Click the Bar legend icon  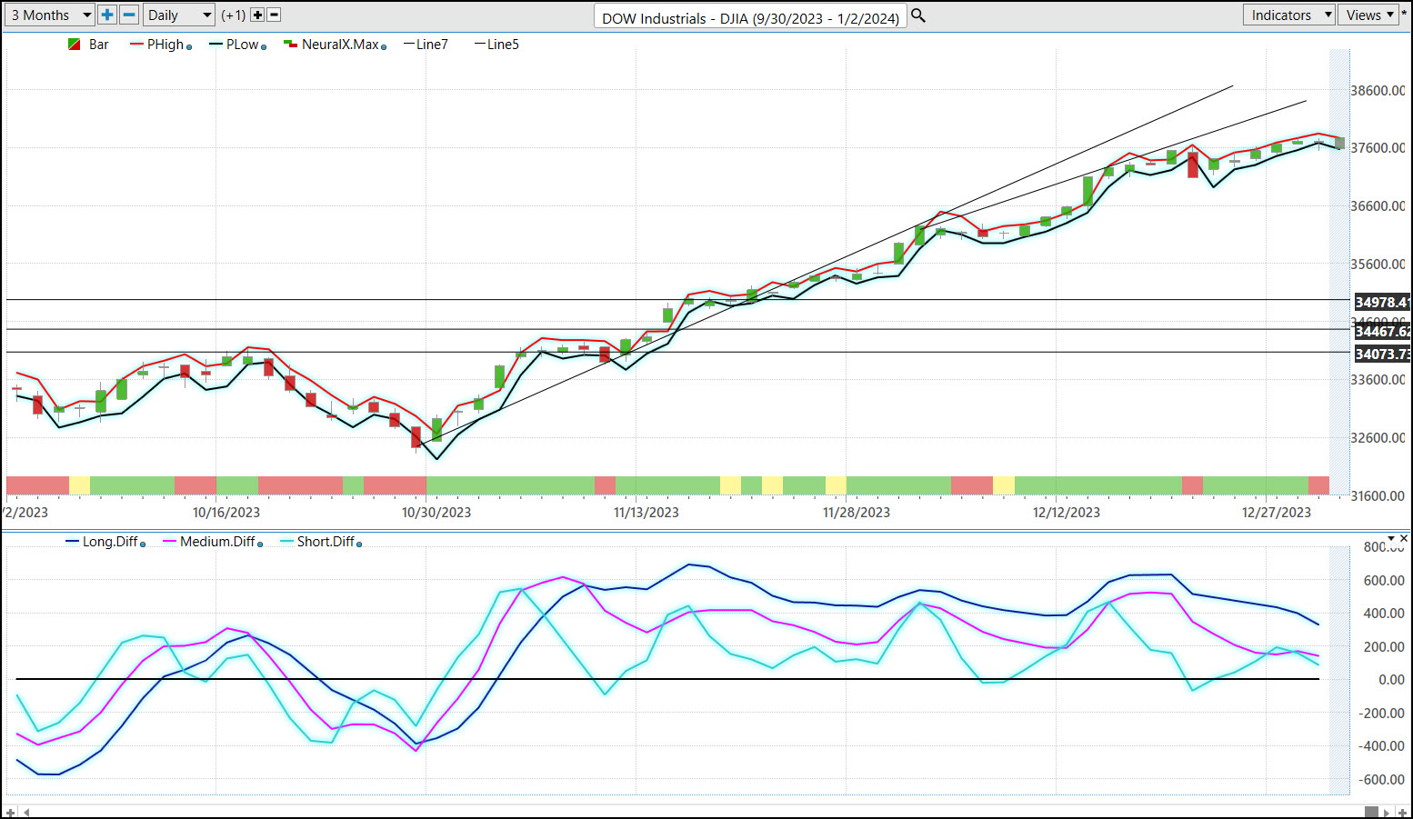(x=75, y=45)
